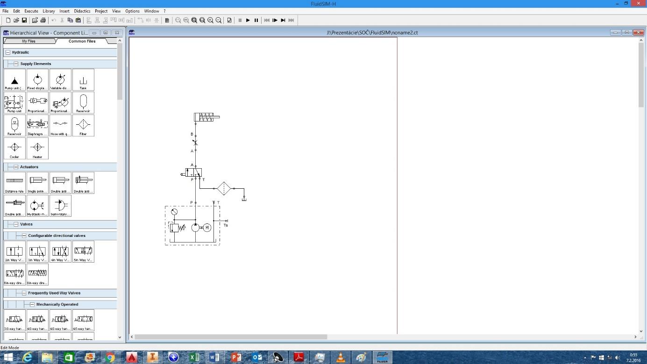The image size is (647, 364).
Task: Click the directional valve in the circuit
Action: [x=193, y=172]
